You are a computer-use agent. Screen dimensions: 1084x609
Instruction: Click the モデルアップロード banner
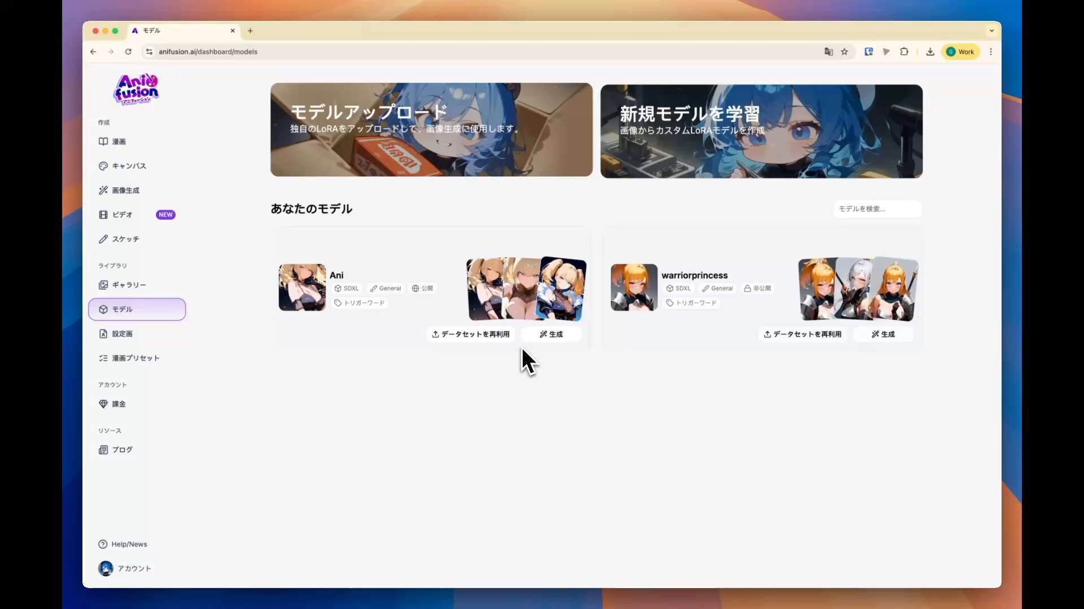coord(431,130)
